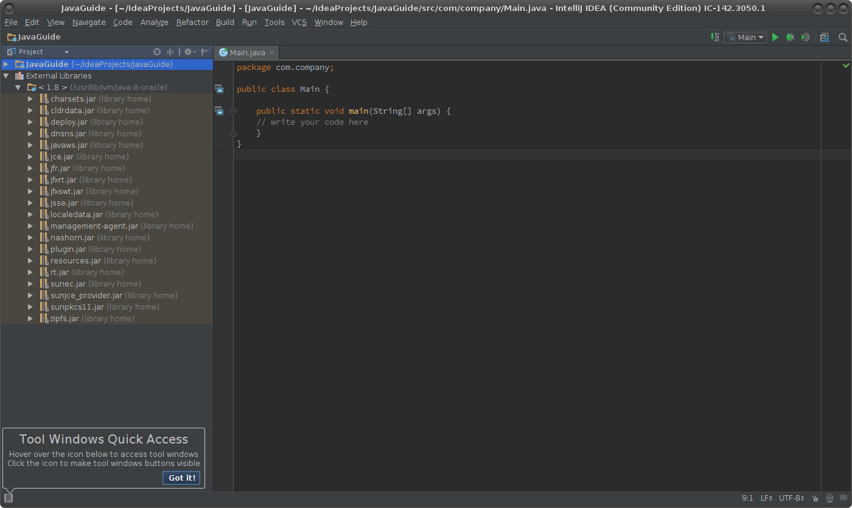Toggle the file read-only lock icon
The width and height of the screenshot is (852, 508).
click(x=815, y=498)
